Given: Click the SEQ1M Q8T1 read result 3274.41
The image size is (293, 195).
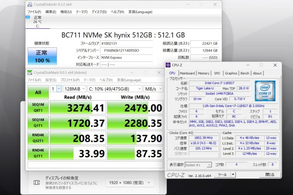Looking at the screenshot, I should 78,107.
